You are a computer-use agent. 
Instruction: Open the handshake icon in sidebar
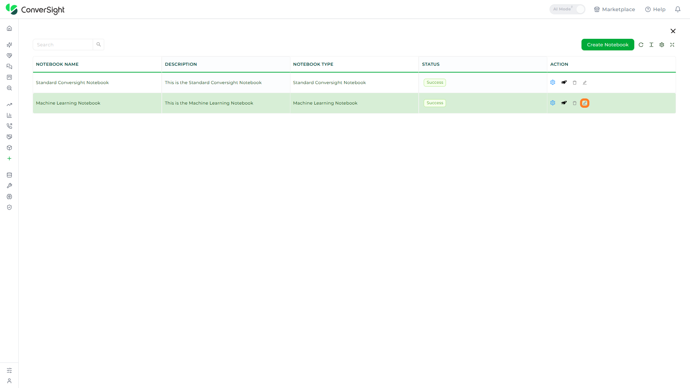point(9,137)
